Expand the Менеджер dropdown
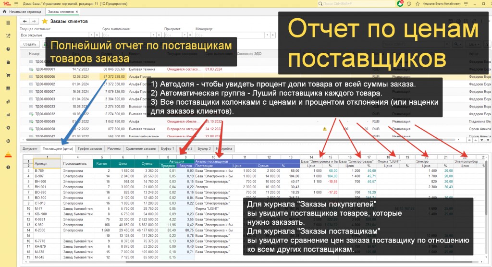This screenshot has height=267, width=492. pyautogui.click(x=267, y=35)
